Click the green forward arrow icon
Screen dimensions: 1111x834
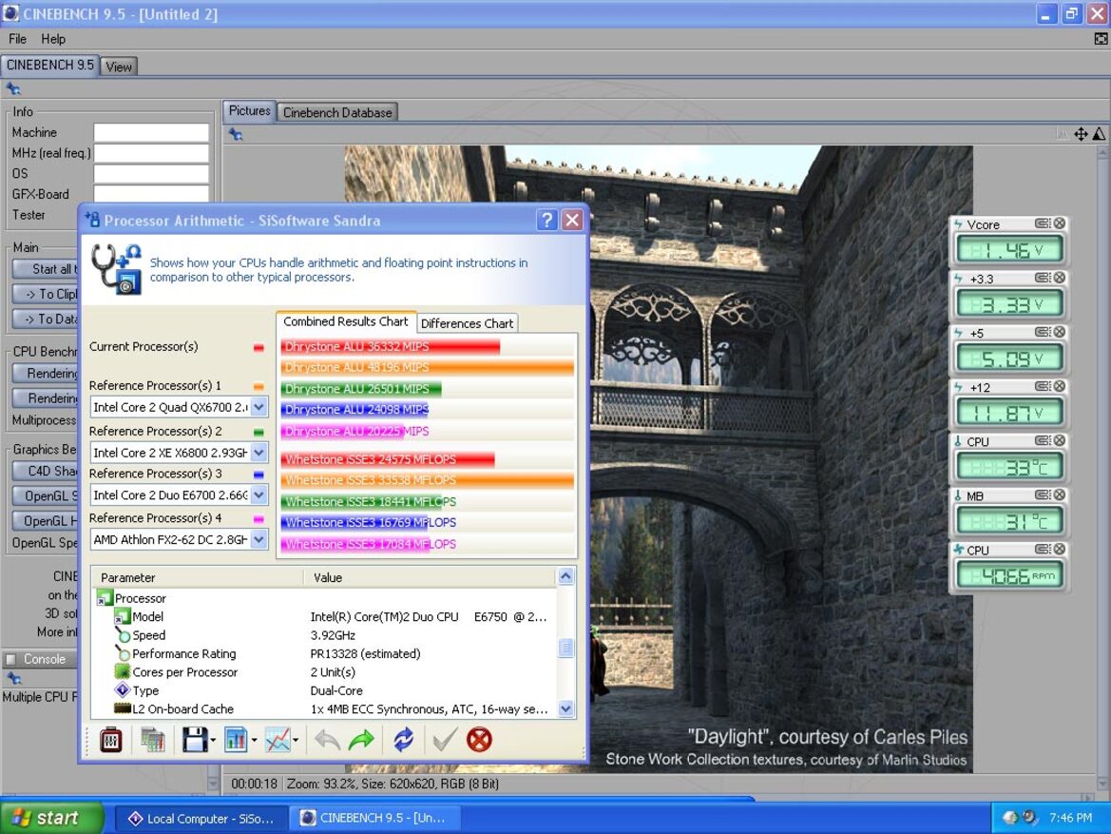(x=362, y=740)
